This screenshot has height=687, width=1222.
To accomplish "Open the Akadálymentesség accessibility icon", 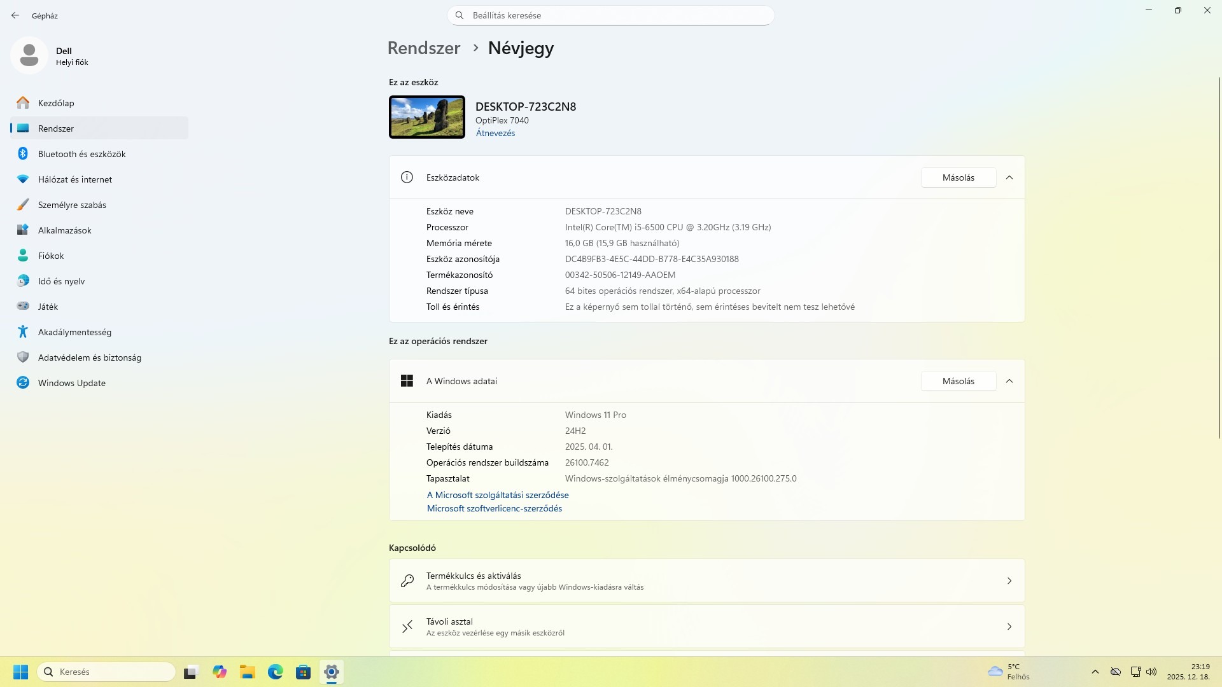I will click(x=23, y=332).
